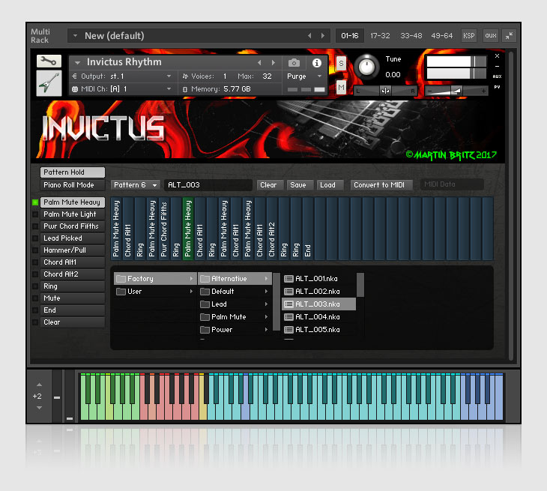Click the Clear pattern button beside Save

[268, 185]
